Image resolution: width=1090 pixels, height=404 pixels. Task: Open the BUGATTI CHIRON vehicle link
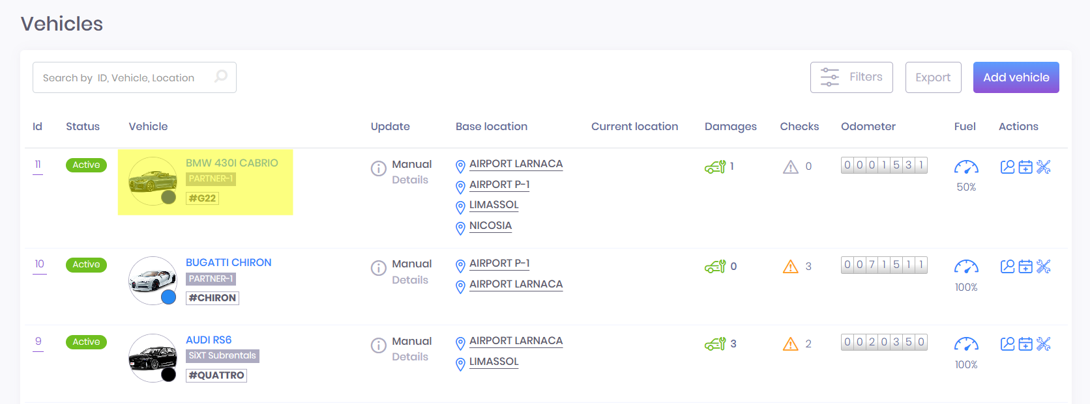point(228,263)
